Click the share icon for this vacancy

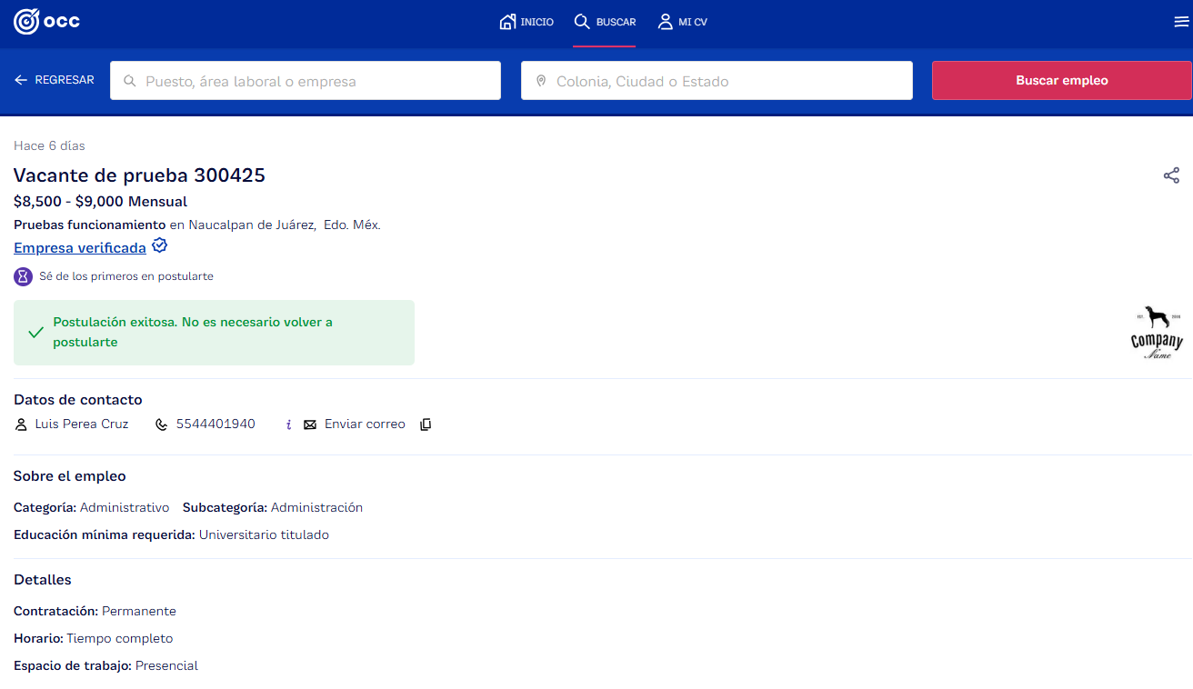[x=1171, y=175]
